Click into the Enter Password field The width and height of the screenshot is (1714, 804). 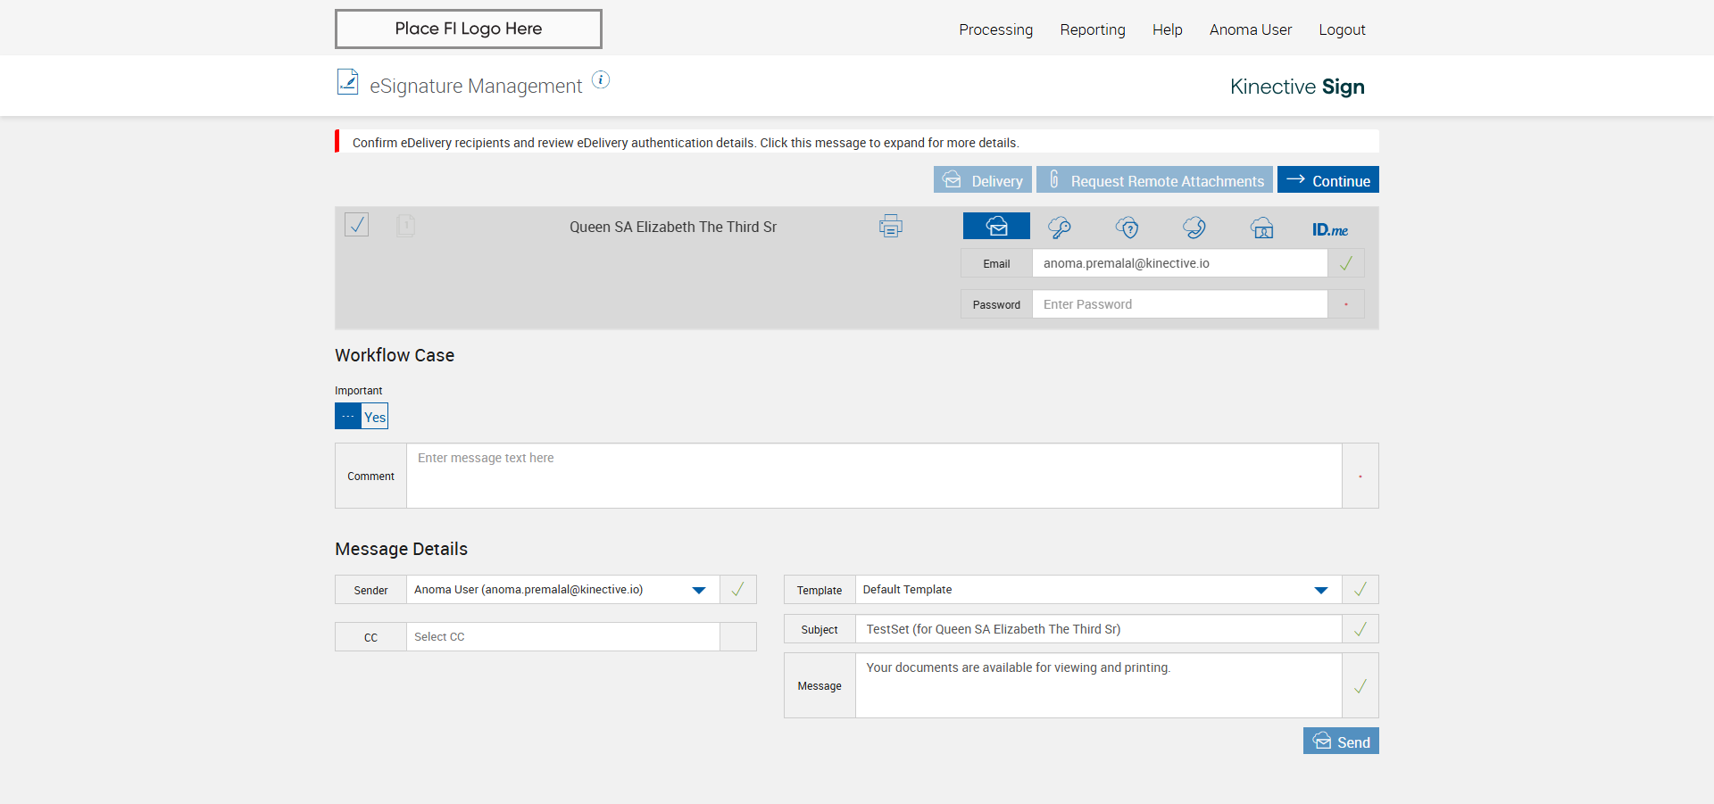[x=1179, y=304]
